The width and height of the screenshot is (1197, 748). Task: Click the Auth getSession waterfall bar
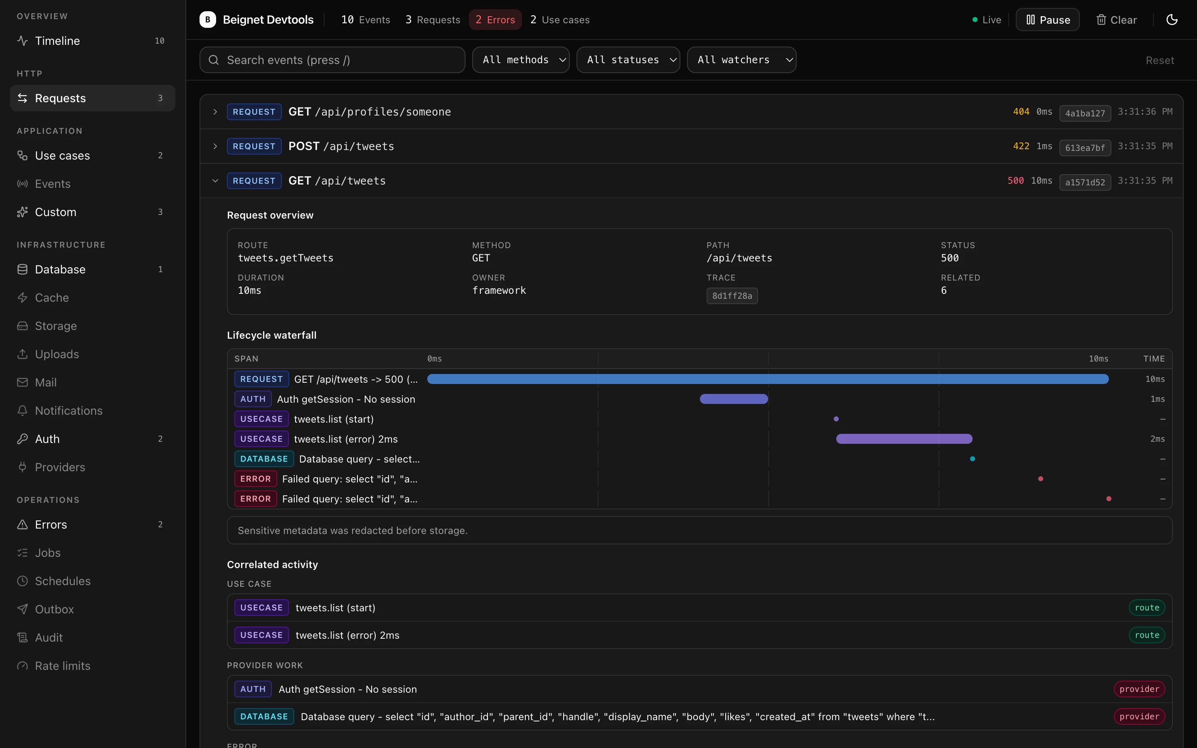[x=734, y=399]
